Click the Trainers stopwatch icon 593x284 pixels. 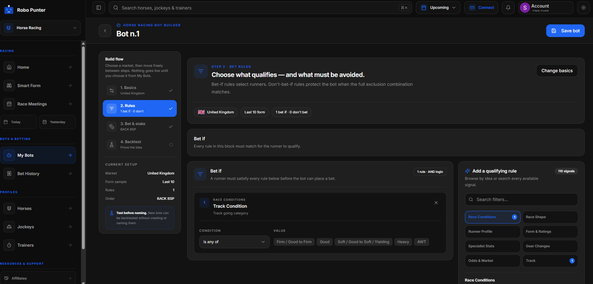9,245
